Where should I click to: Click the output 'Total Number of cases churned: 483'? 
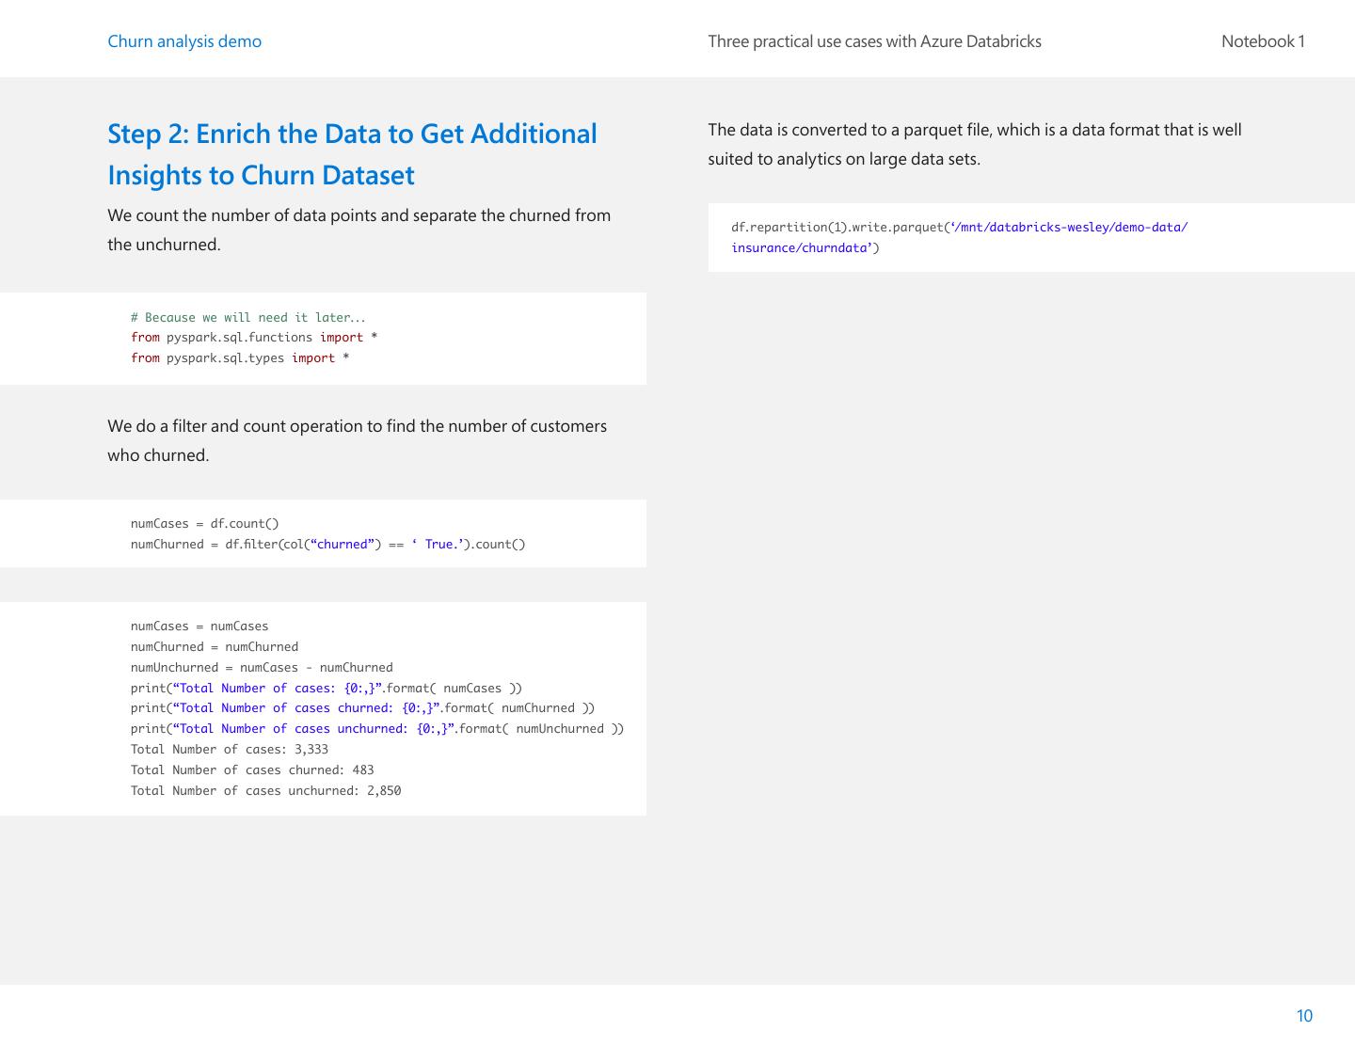coord(252,770)
